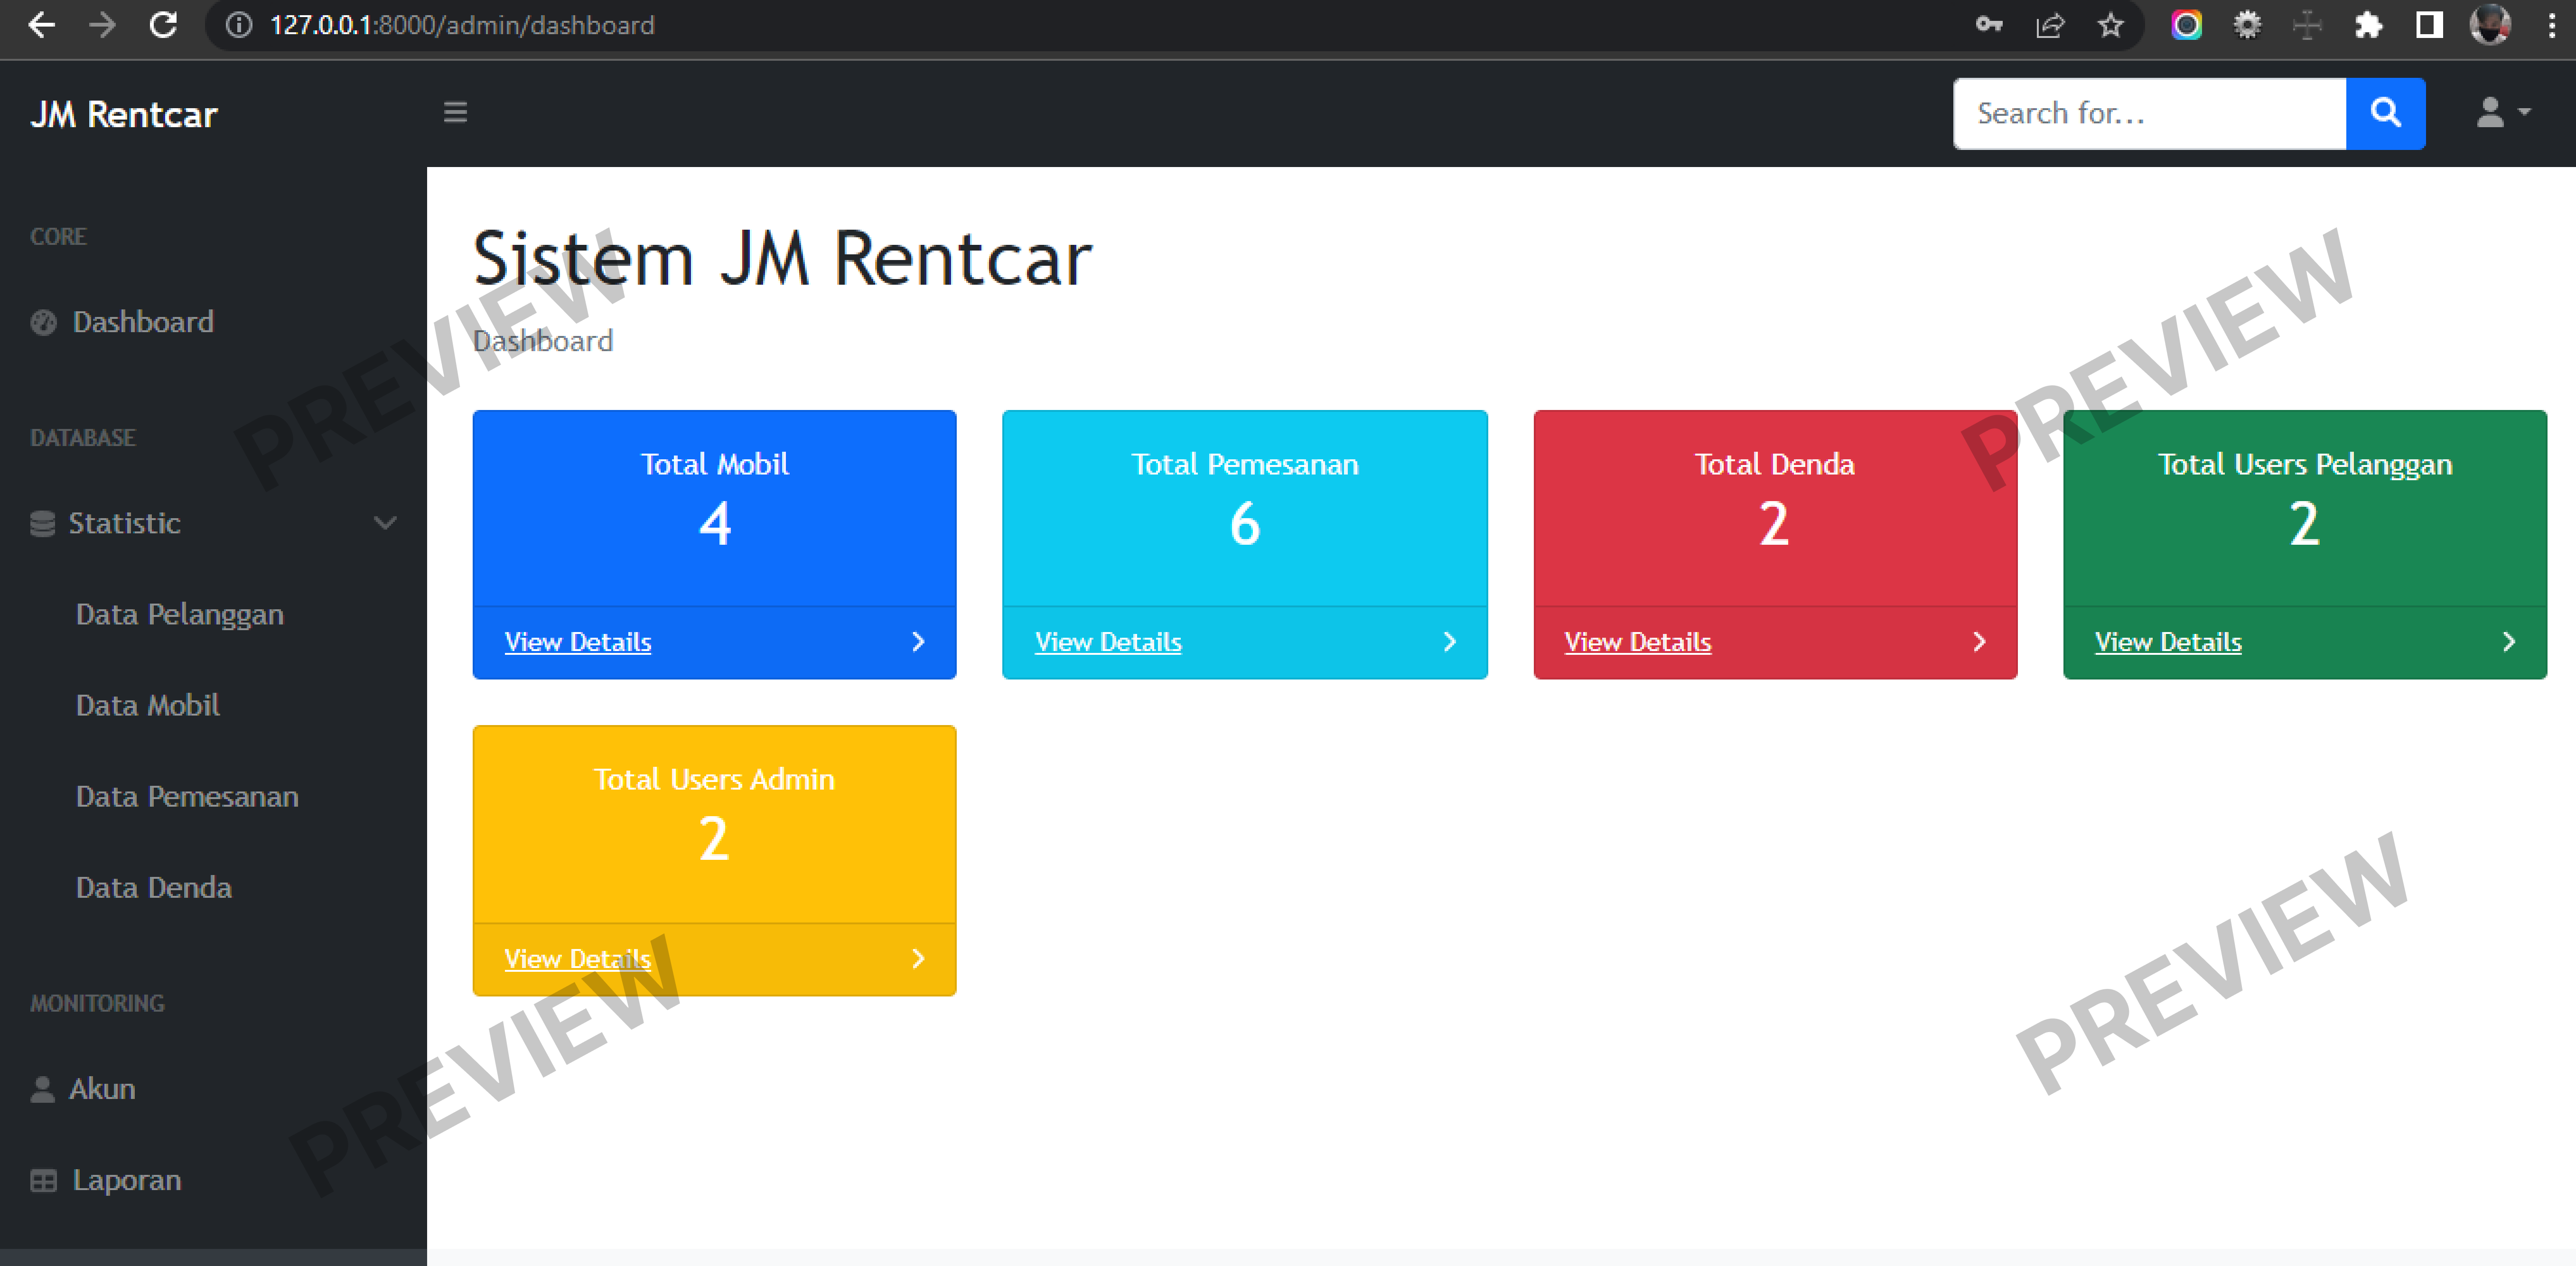The height and width of the screenshot is (1266, 2576).
Task: Click the browser forward arrow
Action: click(102, 25)
